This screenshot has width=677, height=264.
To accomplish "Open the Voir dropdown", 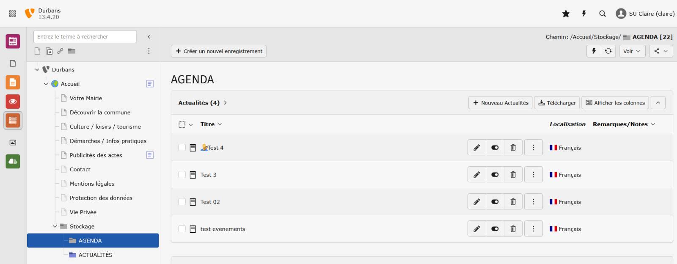I will tap(631, 51).
